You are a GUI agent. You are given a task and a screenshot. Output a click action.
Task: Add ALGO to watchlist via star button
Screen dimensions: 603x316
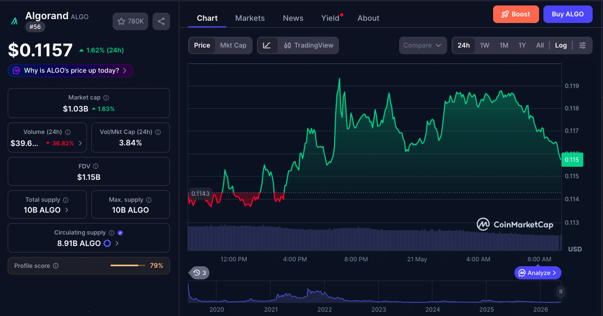[130, 21]
